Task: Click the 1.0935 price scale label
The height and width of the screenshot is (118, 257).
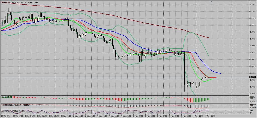Action: (x=252, y=39)
